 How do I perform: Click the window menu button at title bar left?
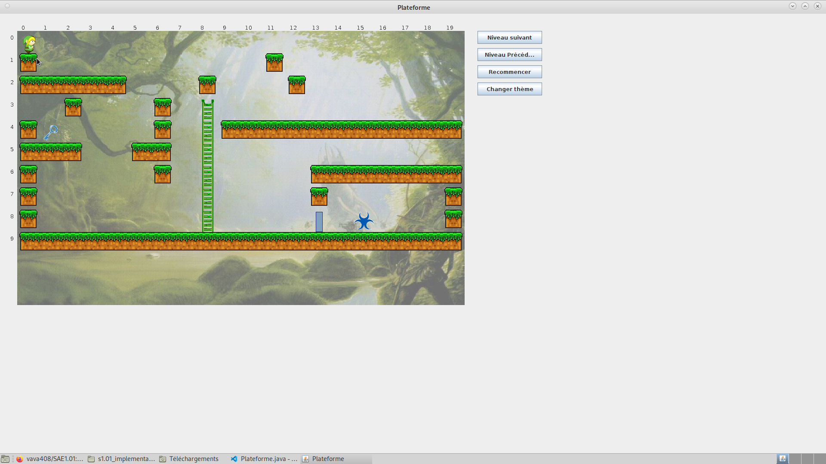click(x=7, y=6)
